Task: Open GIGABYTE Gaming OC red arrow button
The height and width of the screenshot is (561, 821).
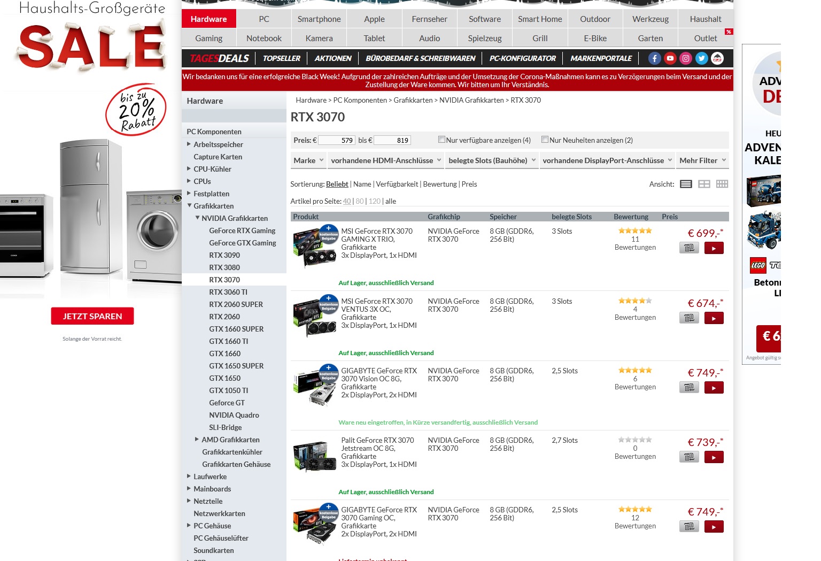Action: [714, 527]
